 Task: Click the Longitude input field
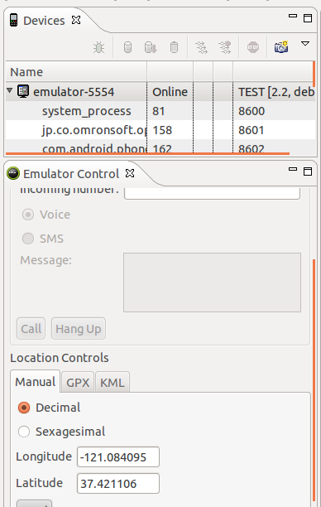118,457
